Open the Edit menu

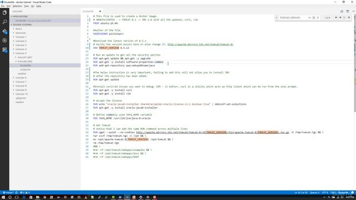(x=8, y=6)
